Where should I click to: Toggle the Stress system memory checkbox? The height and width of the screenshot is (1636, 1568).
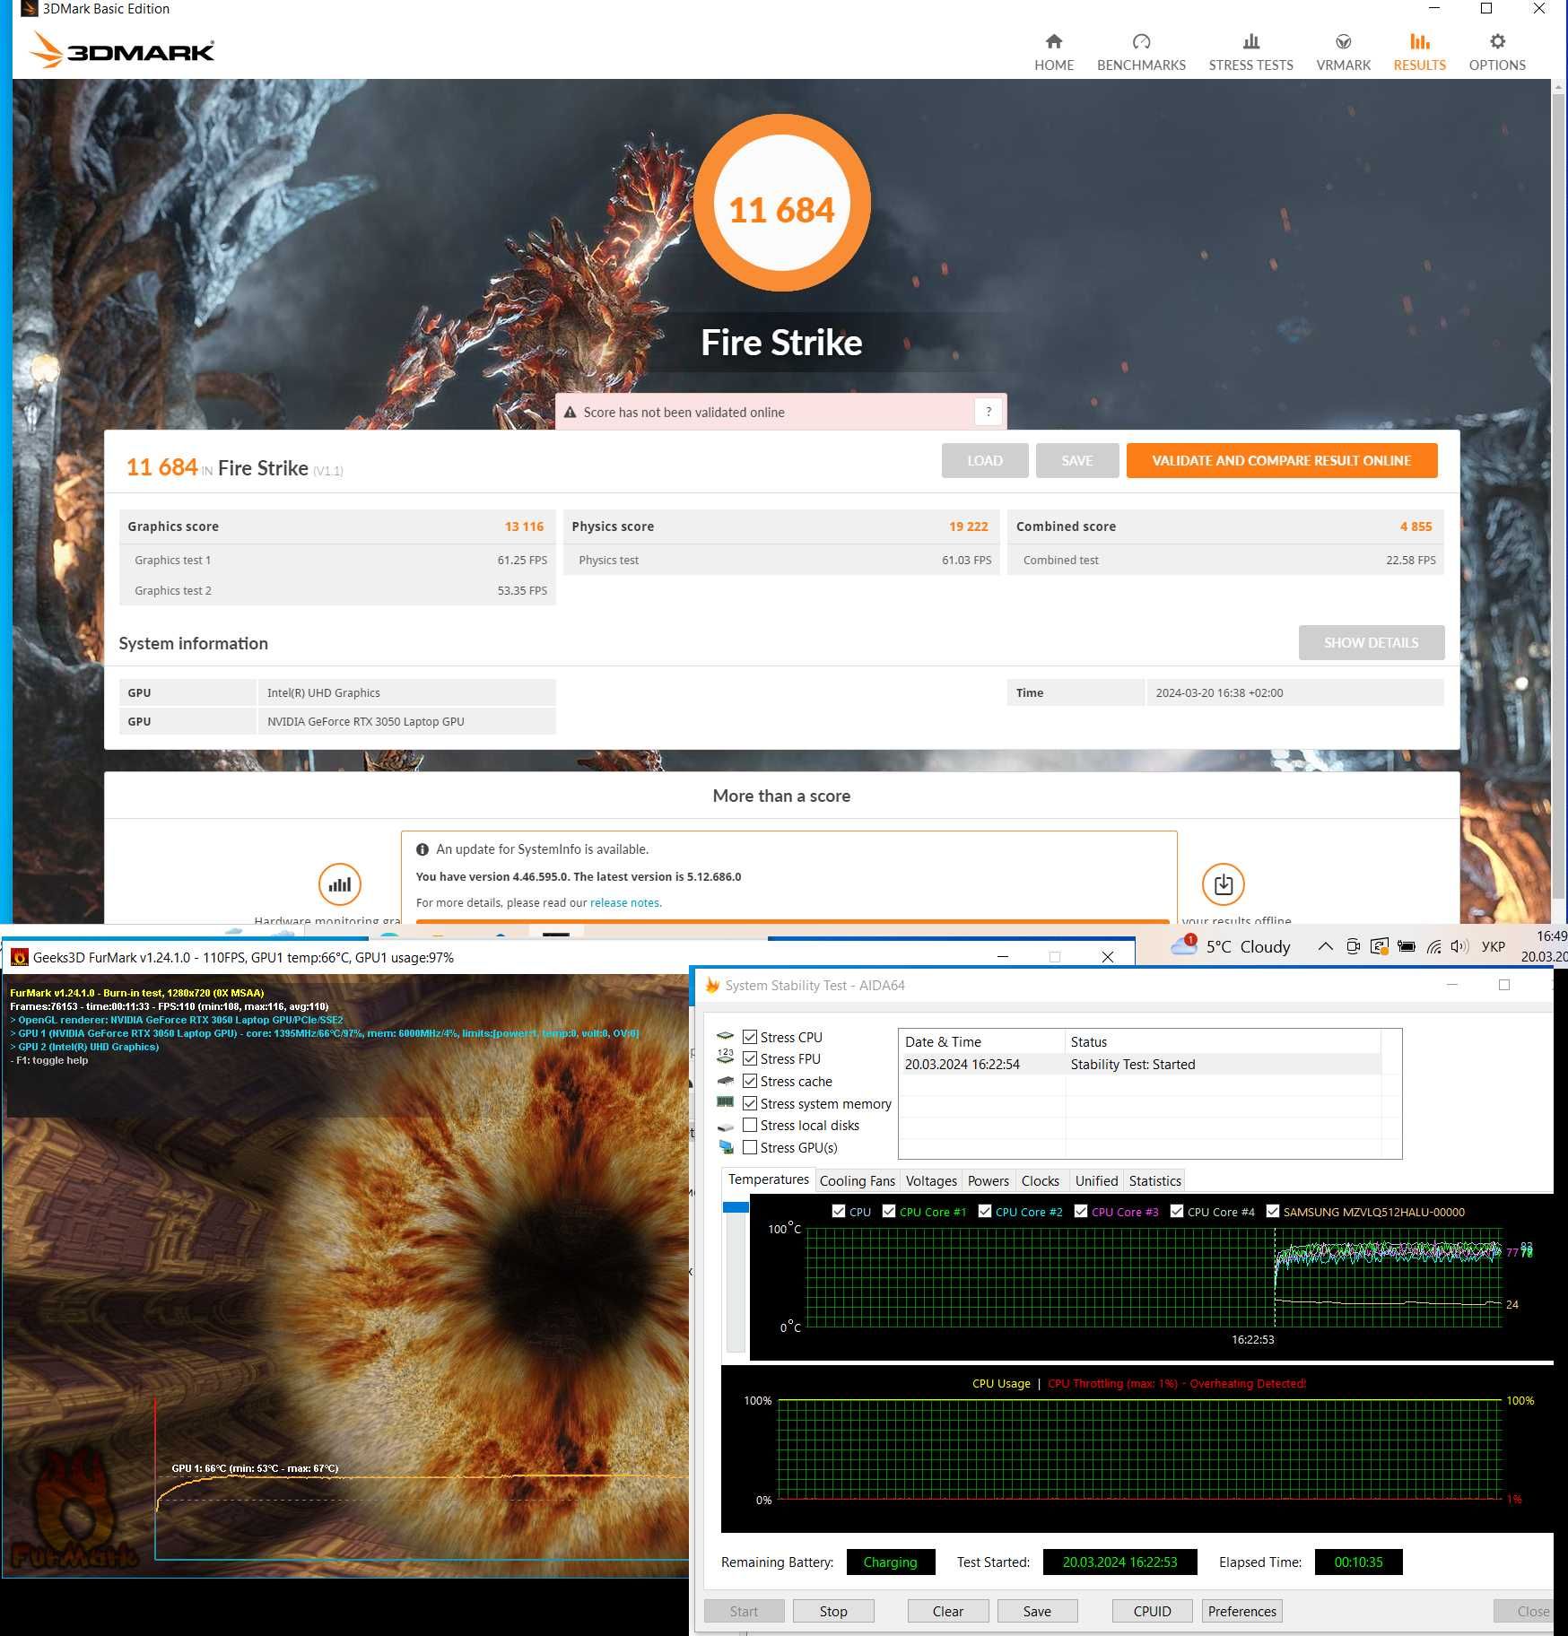click(750, 1103)
